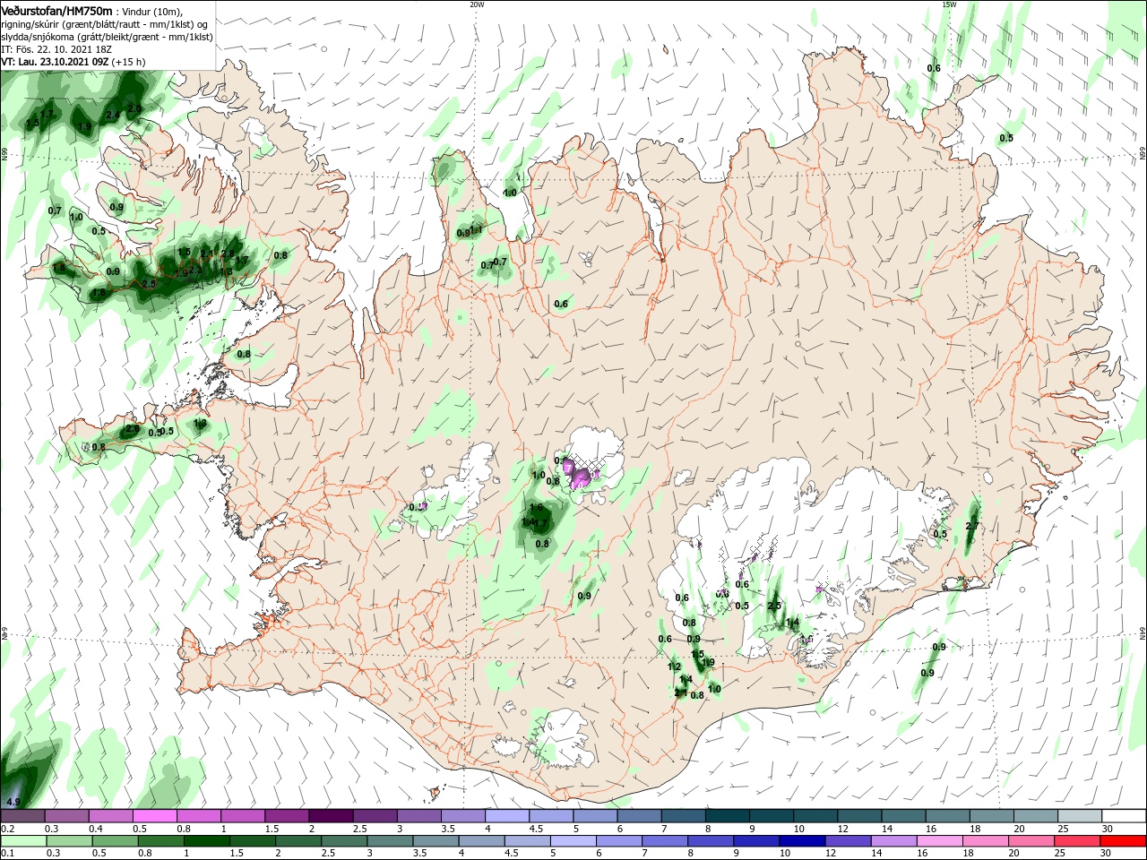1147x860 pixels.
Task: Click the dusky mauve 0.2 snow legend swatch
Action: click(22, 816)
